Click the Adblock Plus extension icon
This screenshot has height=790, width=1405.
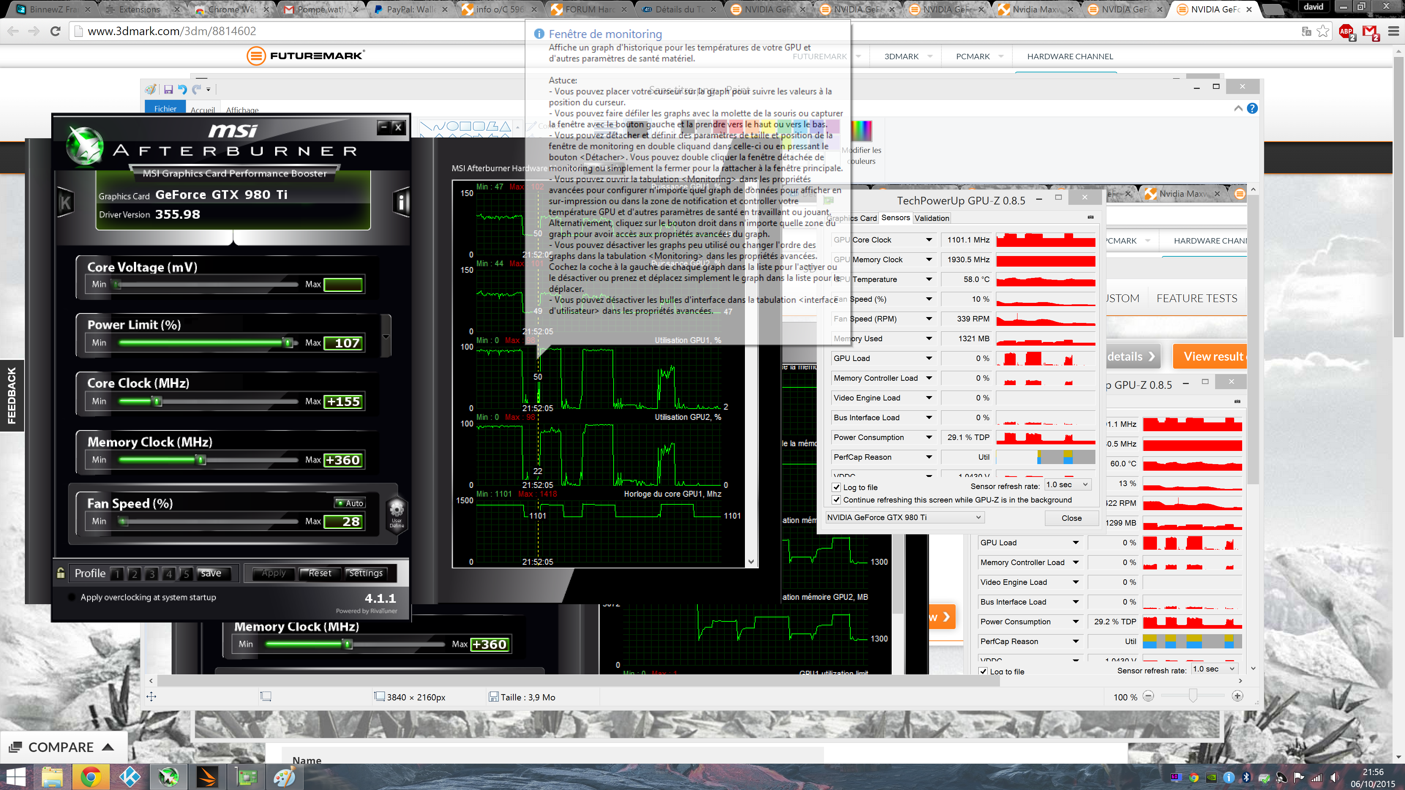point(1346,31)
